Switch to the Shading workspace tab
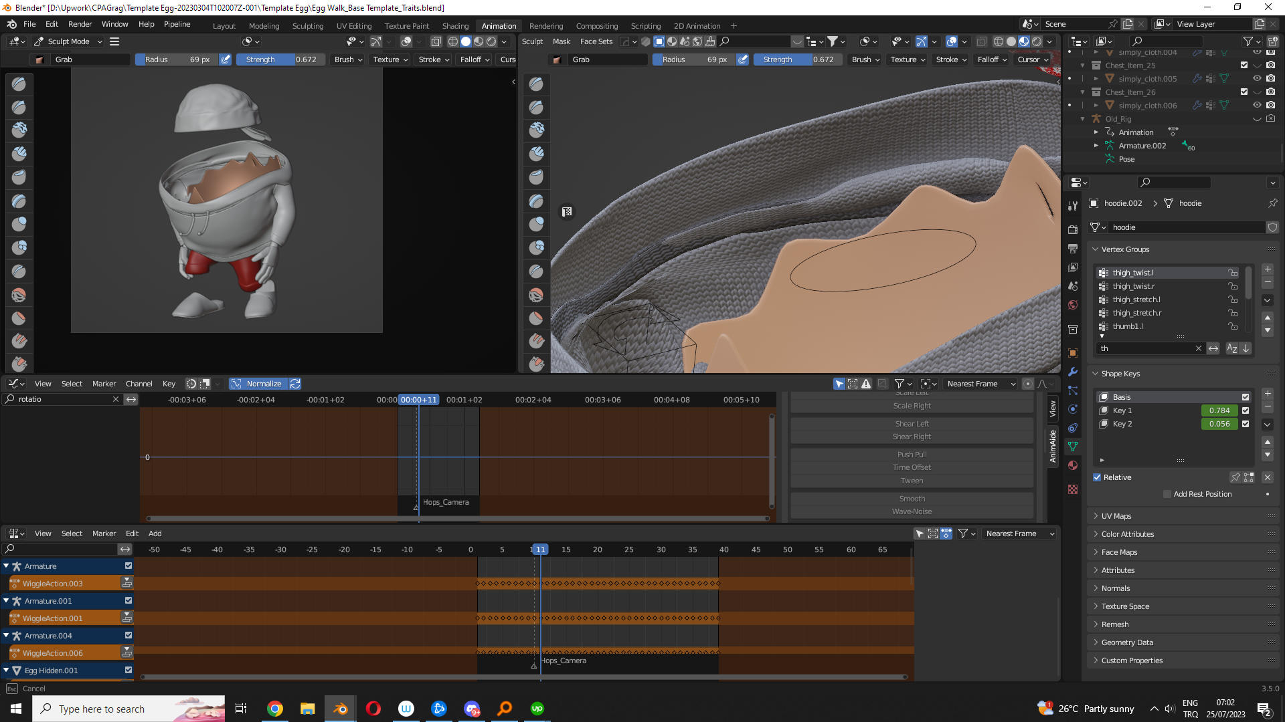The width and height of the screenshot is (1285, 722). click(455, 26)
